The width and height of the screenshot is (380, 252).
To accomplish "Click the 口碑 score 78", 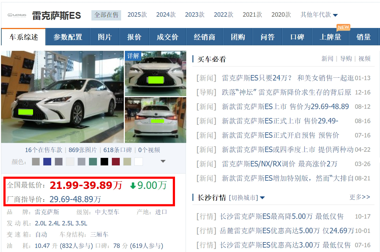I will coord(117,246).
